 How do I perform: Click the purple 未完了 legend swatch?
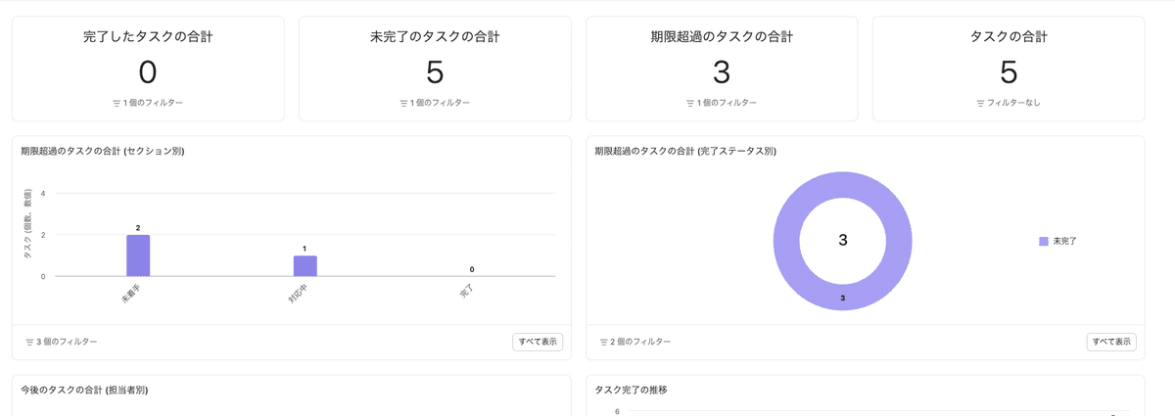[x=1043, y=241]
